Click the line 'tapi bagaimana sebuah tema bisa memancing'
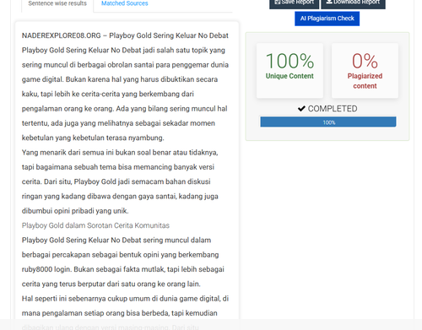The height and width of the screenshot is (330, 422). (x=118, y=167)
